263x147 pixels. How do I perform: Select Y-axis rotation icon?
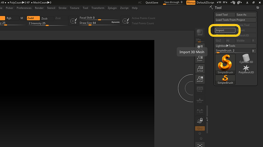200,133
